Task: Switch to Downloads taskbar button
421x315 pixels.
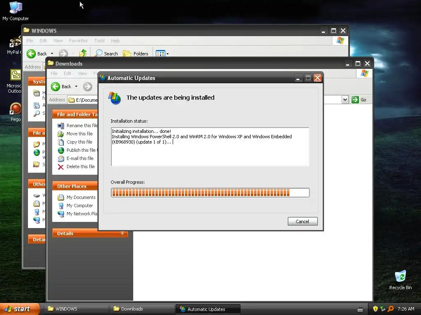Action: tap(142, 309)
